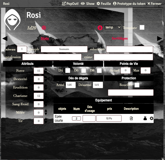Switch to the Stats tab

(45, 38)
